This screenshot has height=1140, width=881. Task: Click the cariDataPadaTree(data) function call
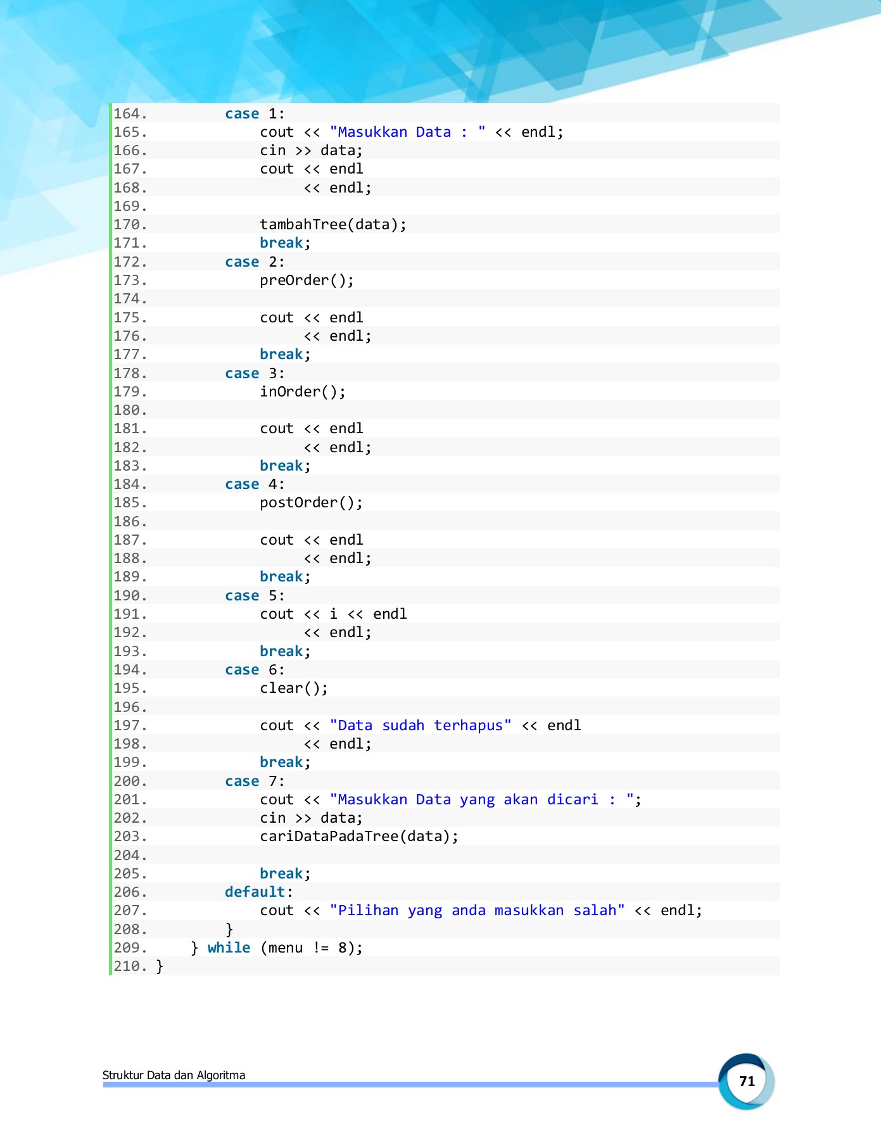(359, 837)
